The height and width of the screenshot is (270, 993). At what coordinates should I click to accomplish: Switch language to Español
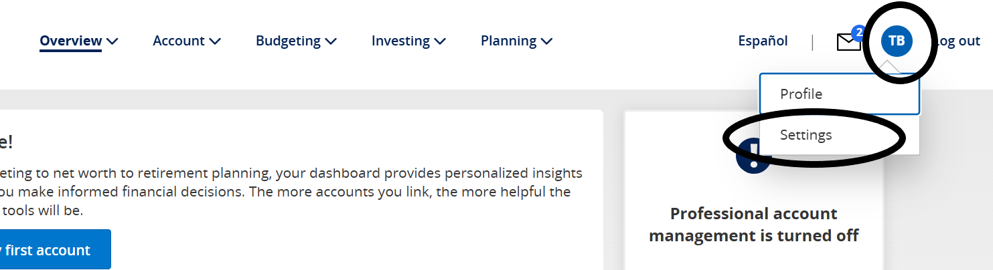tap(763, 41)
